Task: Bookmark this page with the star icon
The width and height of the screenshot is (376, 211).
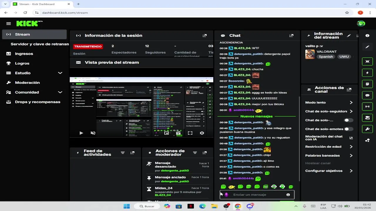Action: (x=347, y=13)
